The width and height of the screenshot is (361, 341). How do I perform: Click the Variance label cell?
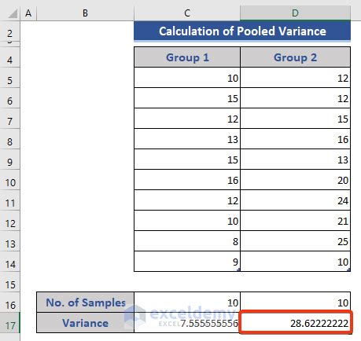click(x=85, y=323)
